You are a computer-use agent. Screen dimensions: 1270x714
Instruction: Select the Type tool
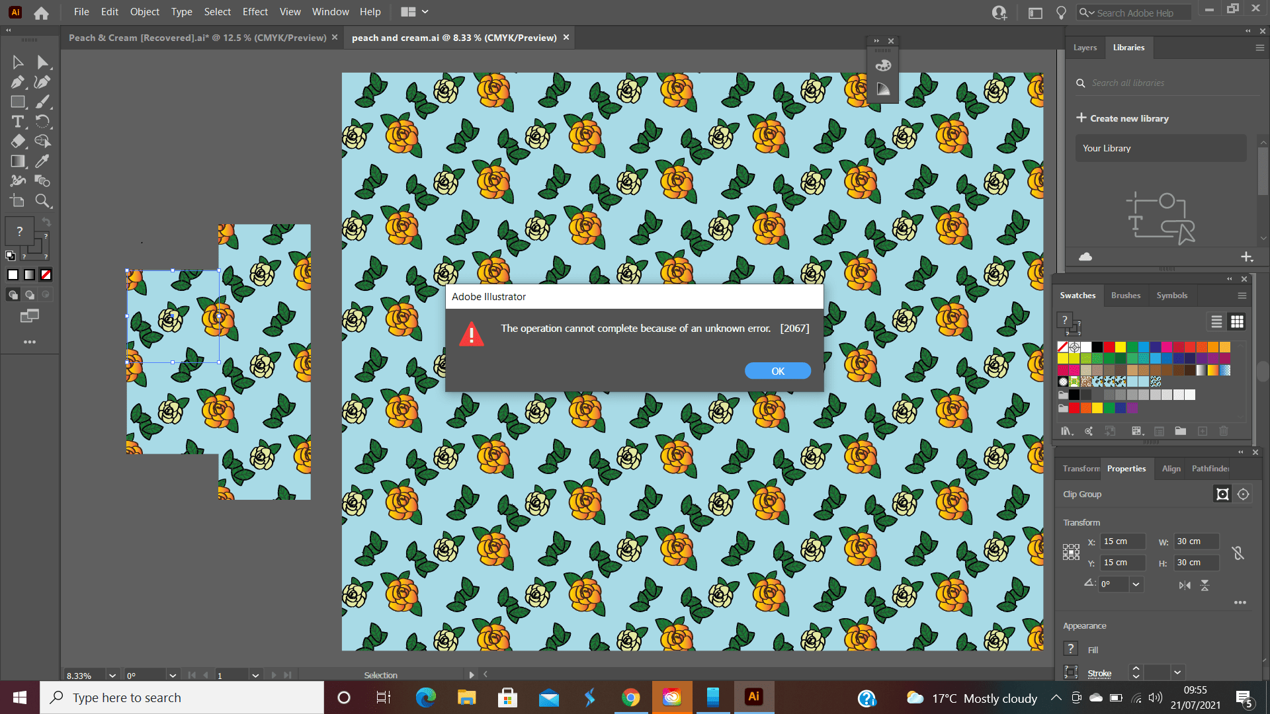coord(18,122)
